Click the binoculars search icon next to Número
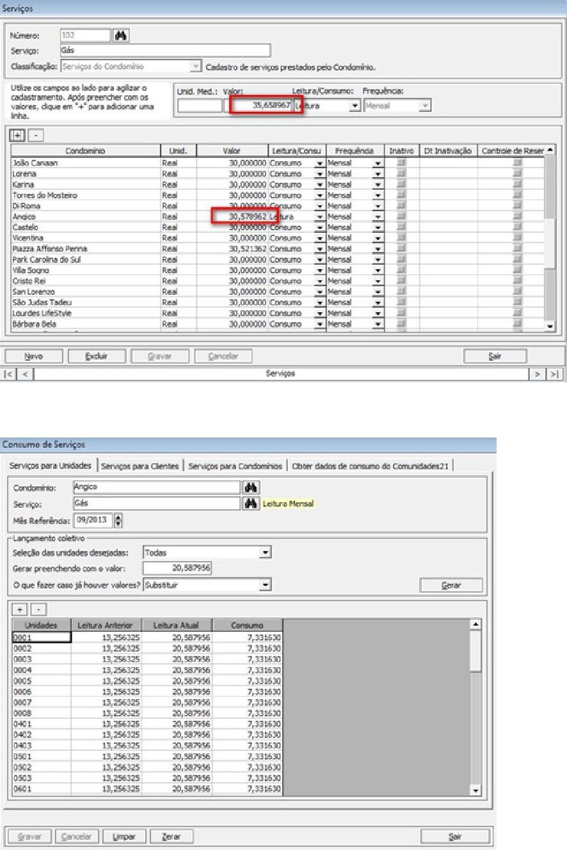 [x=120, y=36]
